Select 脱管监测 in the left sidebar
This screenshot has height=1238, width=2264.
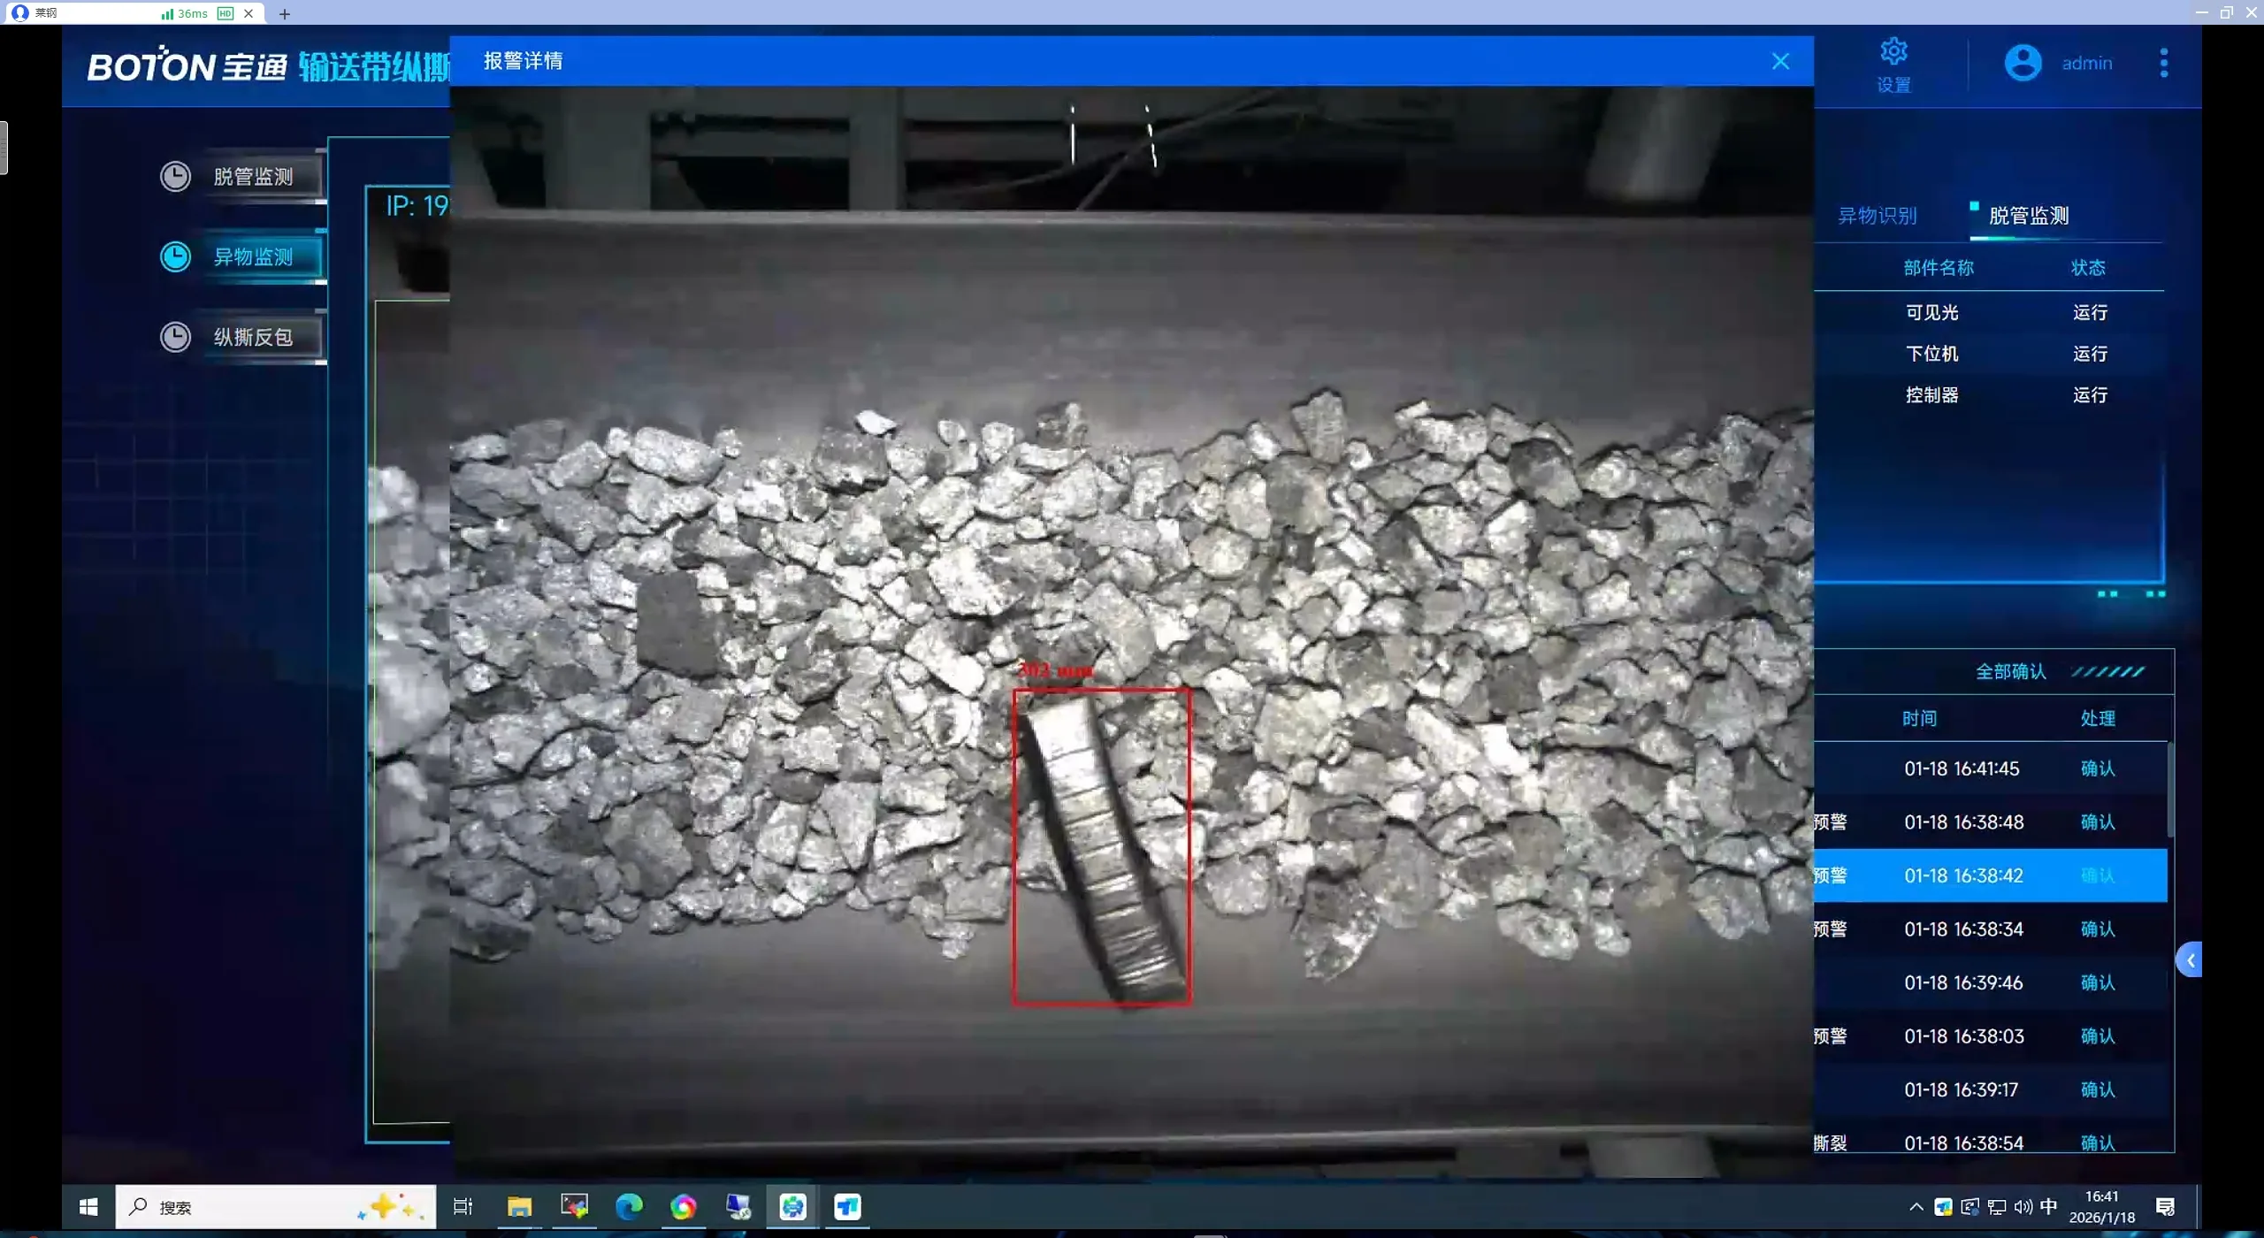click(x=253, y=177)
